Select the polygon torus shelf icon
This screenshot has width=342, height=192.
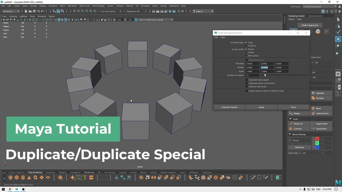[35, 177]
